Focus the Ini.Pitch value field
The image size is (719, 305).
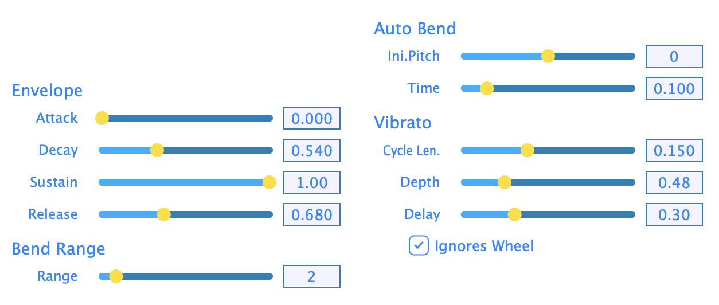pyautogui.click(x=674, y=57)
